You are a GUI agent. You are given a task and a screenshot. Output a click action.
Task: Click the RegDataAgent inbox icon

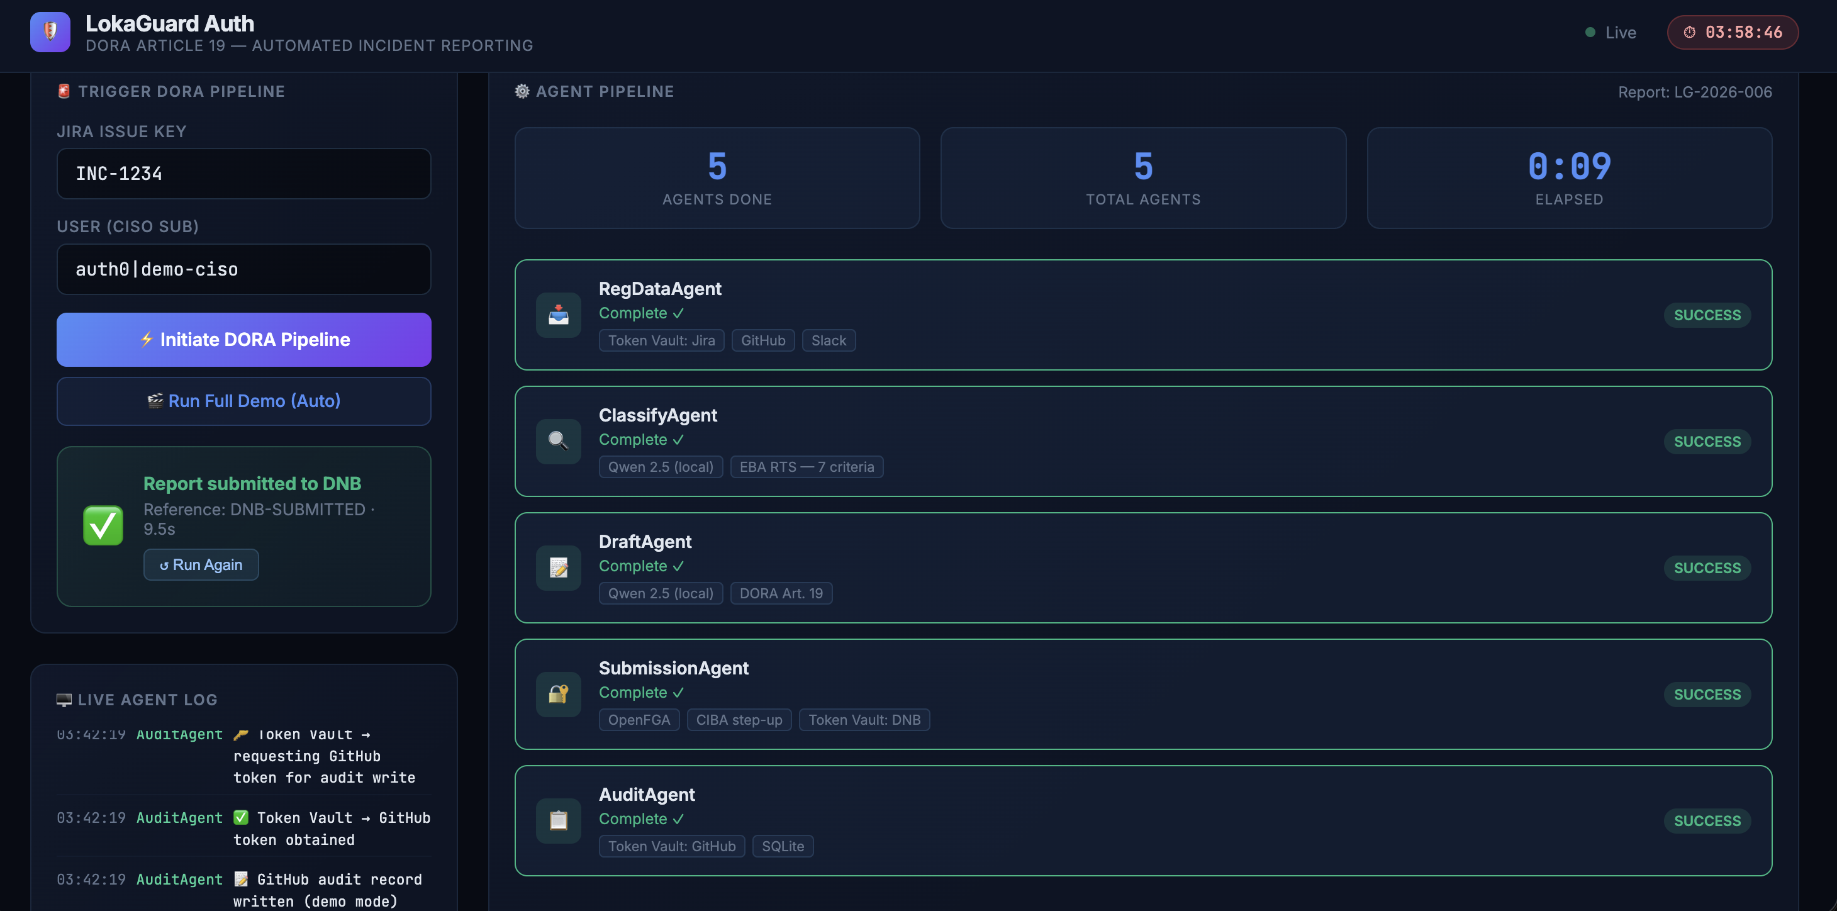(559, 315)
